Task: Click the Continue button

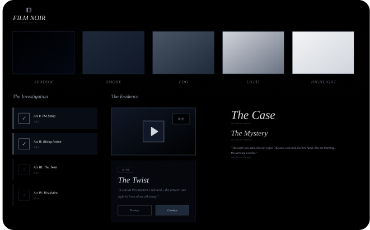Action: coord(172,210)
